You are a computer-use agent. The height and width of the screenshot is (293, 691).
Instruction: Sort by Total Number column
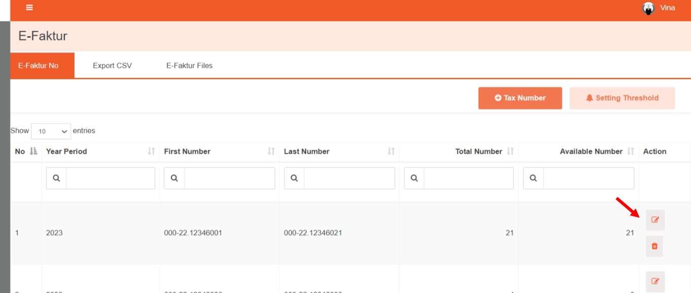click(510, 151)
